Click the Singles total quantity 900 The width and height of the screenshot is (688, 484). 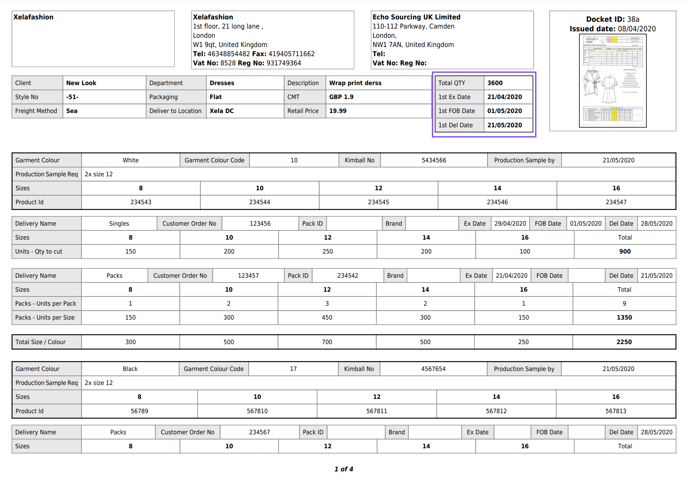(x=625, y=252)
